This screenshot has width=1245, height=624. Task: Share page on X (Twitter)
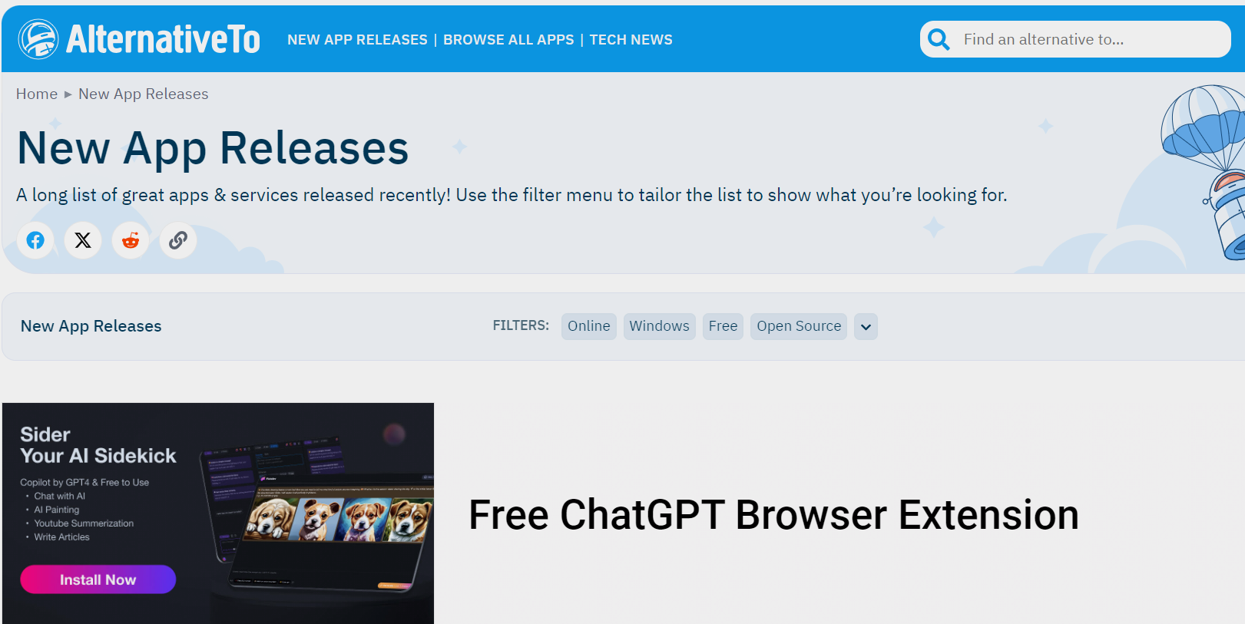[83, 240]
